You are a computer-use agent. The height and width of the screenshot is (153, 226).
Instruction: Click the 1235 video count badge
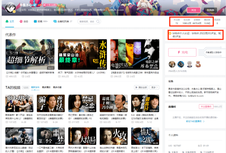[x=26, y=87]
